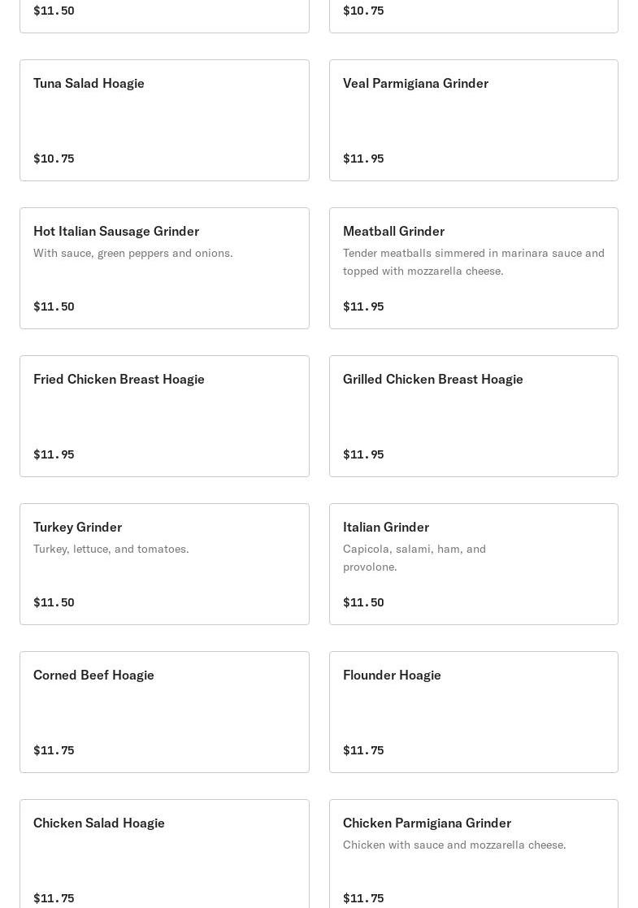Open the Flounder Hoagie item
The height and width of the screenshot is (908, 638).
click(474, 712)
